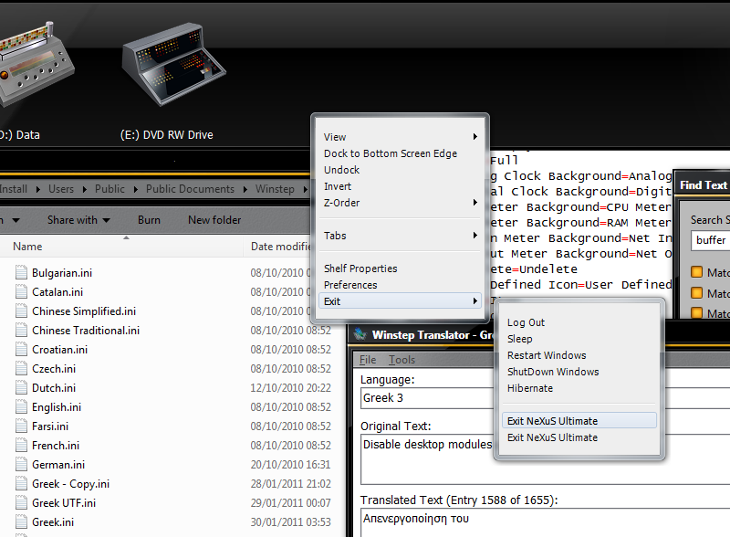
Task: Open the Share with dropdown
Action: coord(78,220)
